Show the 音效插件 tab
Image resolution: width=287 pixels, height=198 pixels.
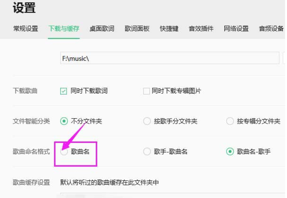(201, 29)
